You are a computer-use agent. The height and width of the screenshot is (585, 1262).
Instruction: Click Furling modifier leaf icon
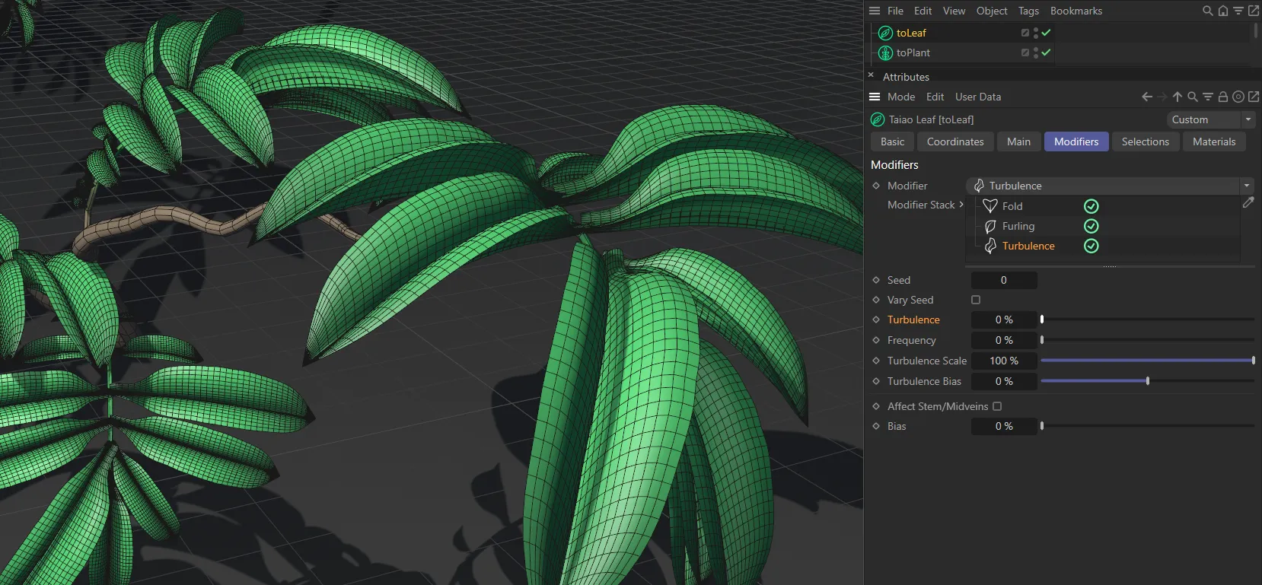[990, 226]
